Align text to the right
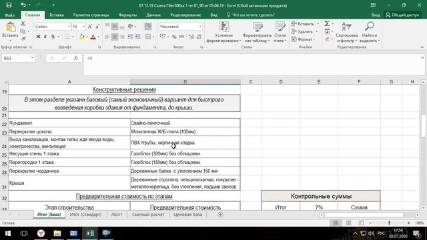427x240 pixels. click(122, 37)
